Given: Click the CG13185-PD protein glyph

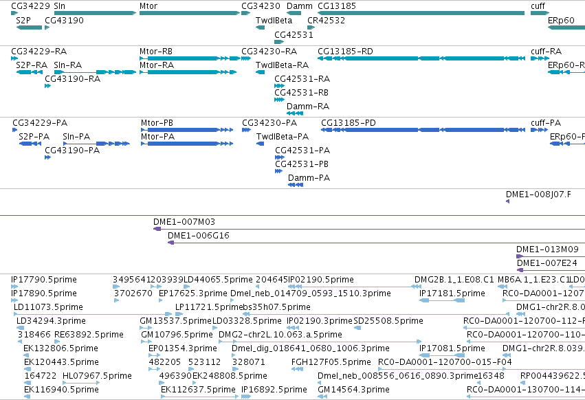Looking at the screenshot, I should [423, 130].
